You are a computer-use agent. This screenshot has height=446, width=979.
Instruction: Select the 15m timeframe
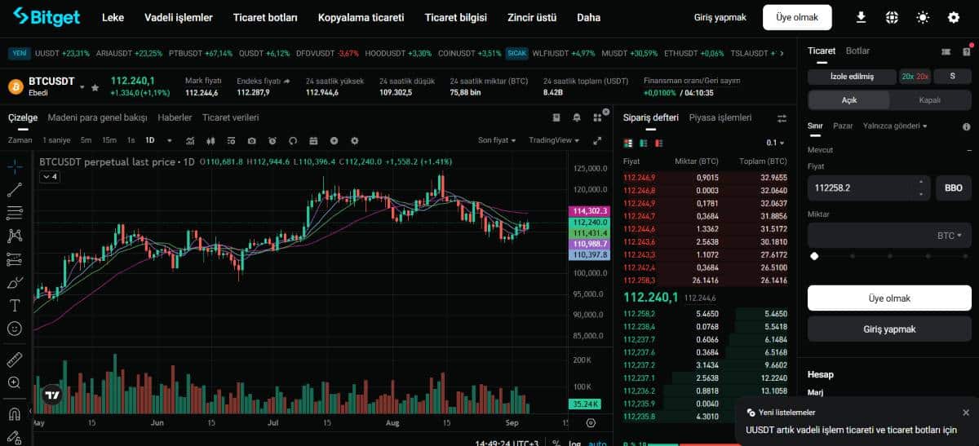click(x=109, y=140)
